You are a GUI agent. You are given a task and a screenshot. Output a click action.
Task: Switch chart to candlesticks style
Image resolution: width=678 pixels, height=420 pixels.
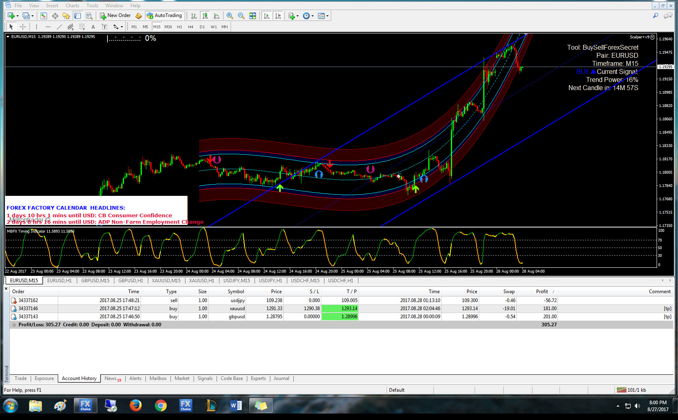[x=205, y=16]
